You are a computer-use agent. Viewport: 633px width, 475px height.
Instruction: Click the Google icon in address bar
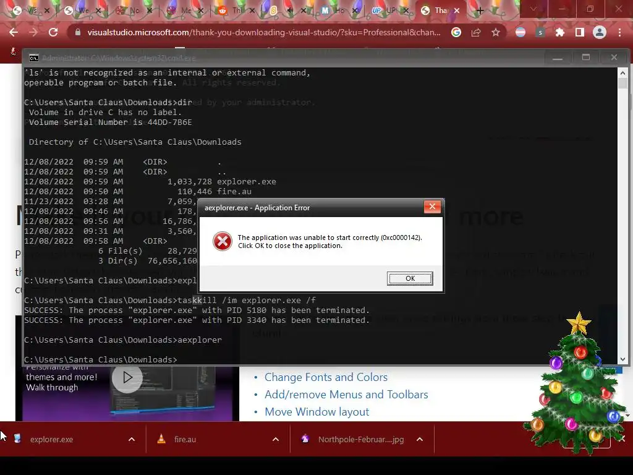(456, 32)
